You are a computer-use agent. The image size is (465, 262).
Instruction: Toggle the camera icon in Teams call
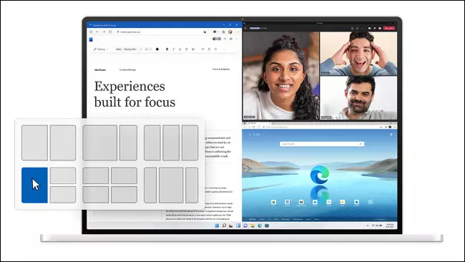370,28
